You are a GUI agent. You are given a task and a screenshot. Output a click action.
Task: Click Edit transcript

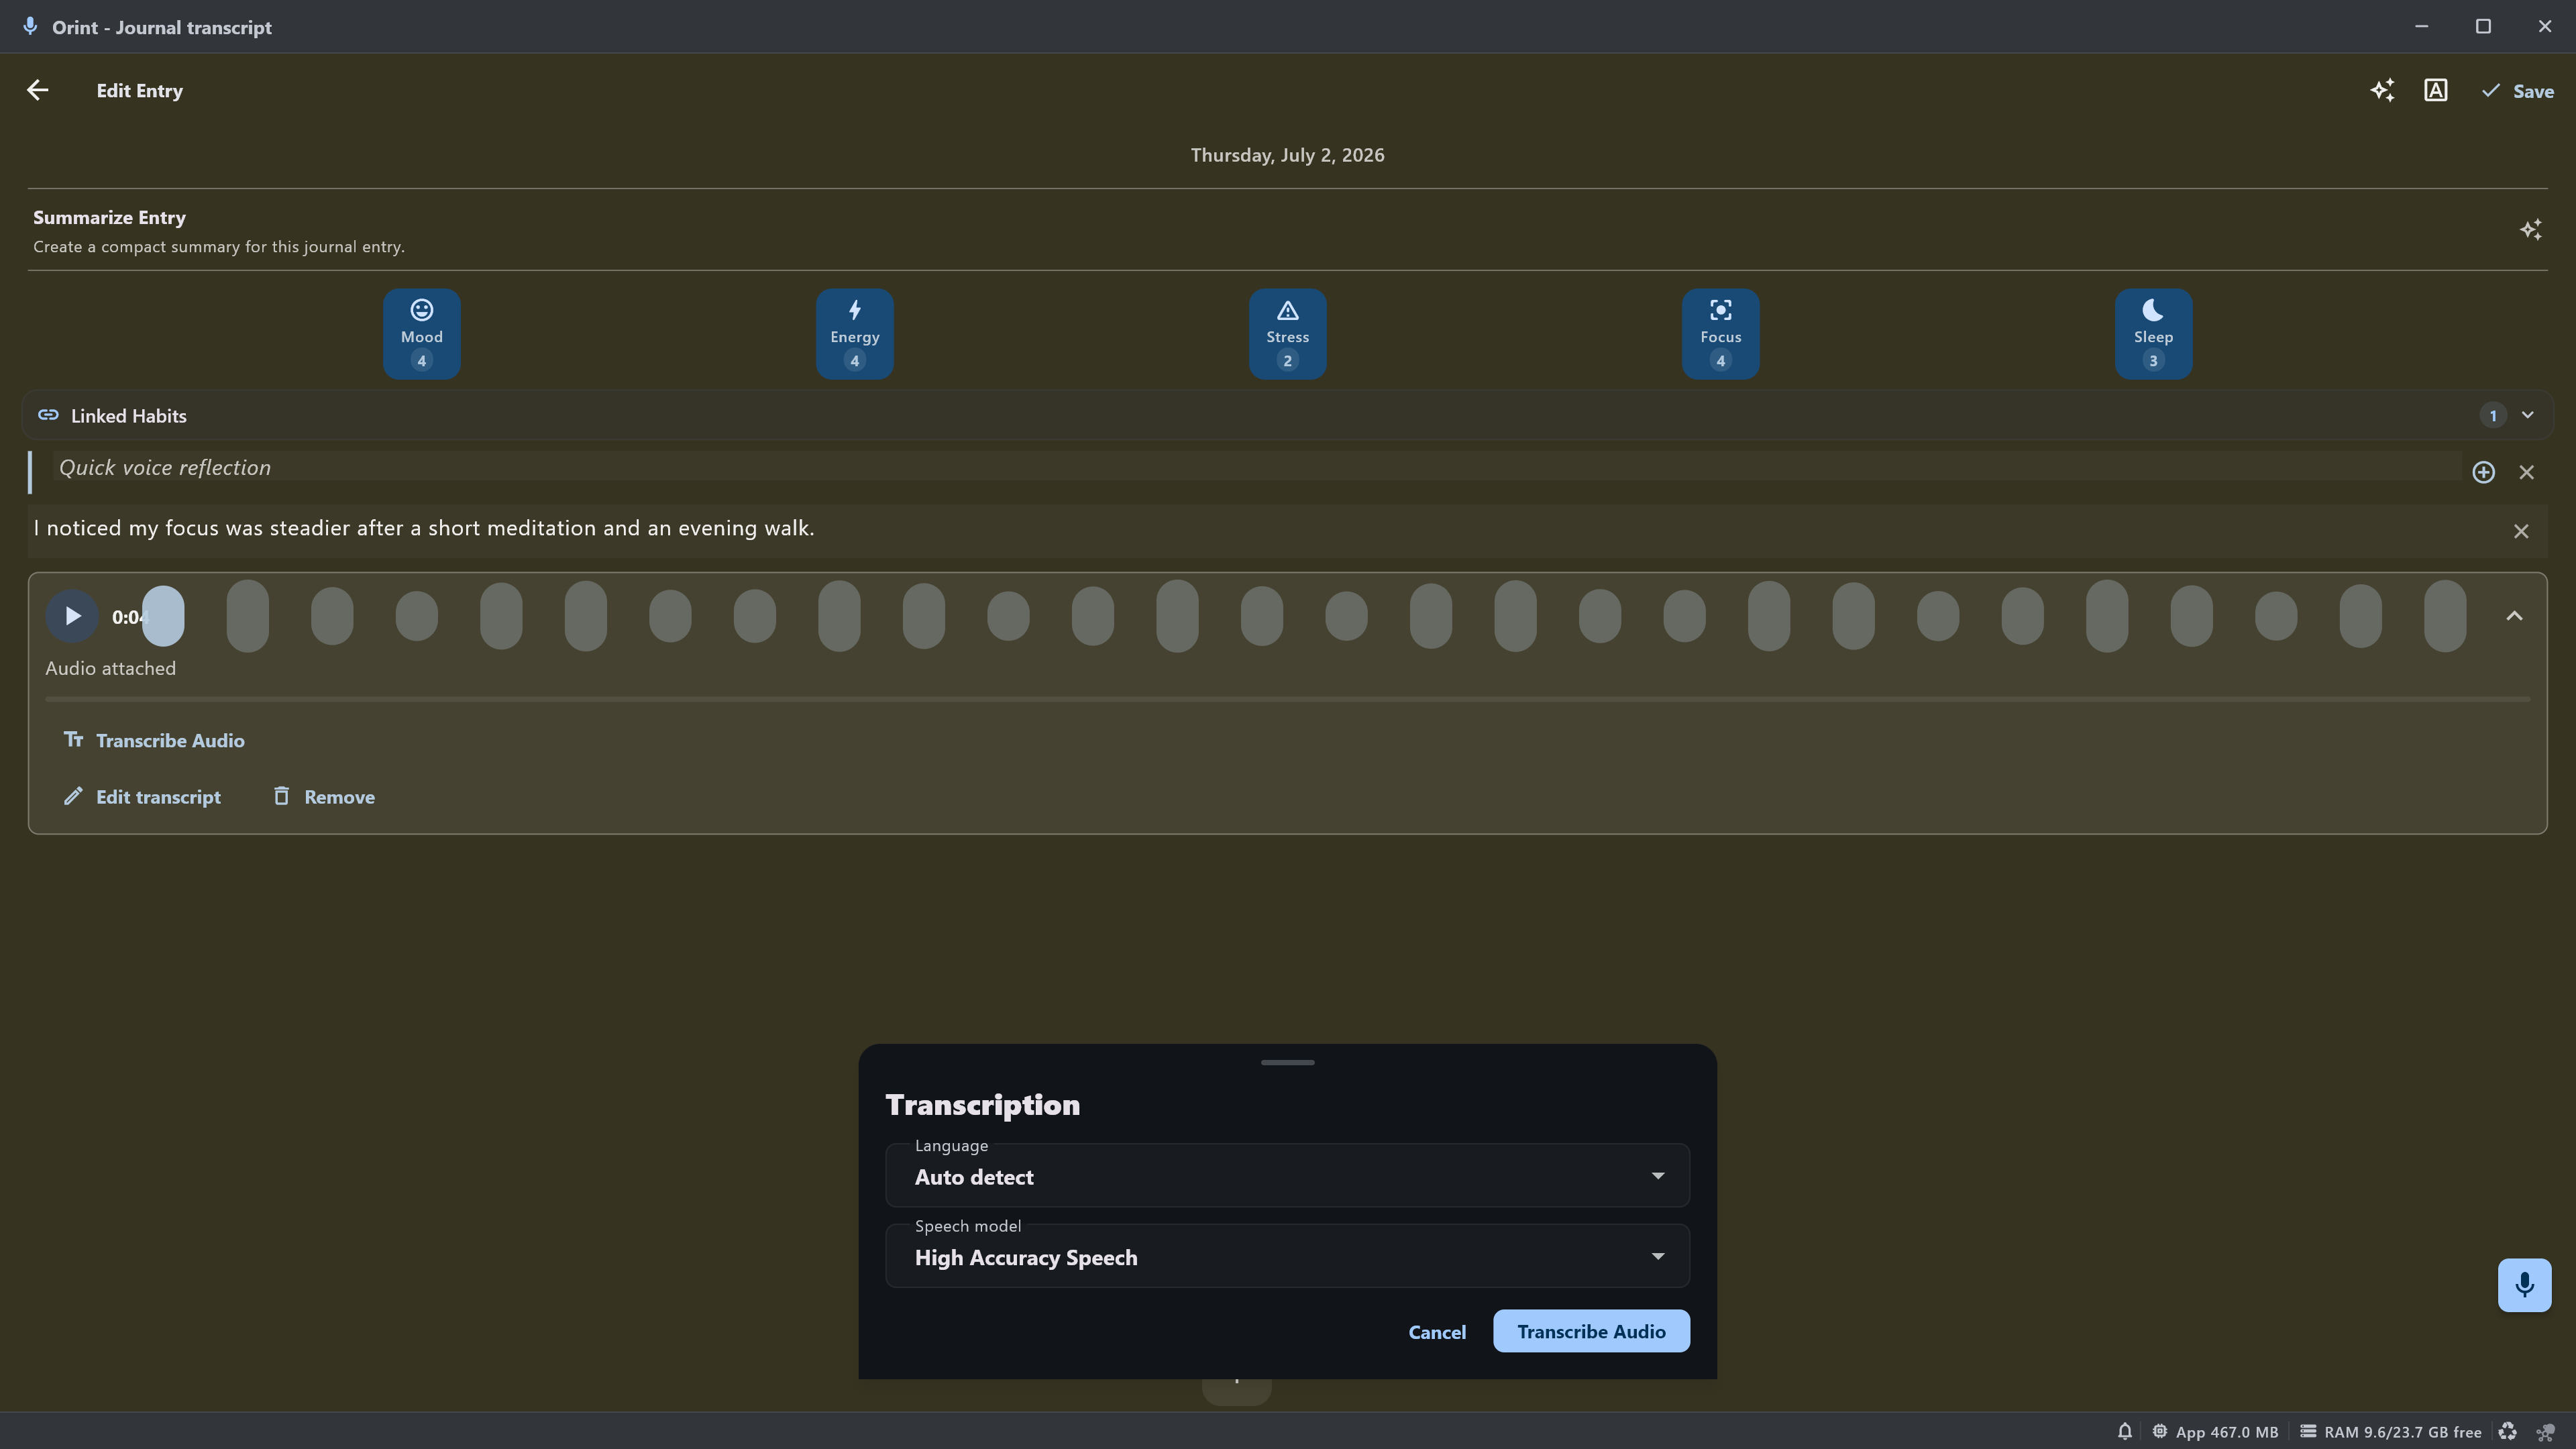pyautogui.click(x=142, y=797)
